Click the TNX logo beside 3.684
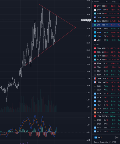120x144 pixels. 95,29
